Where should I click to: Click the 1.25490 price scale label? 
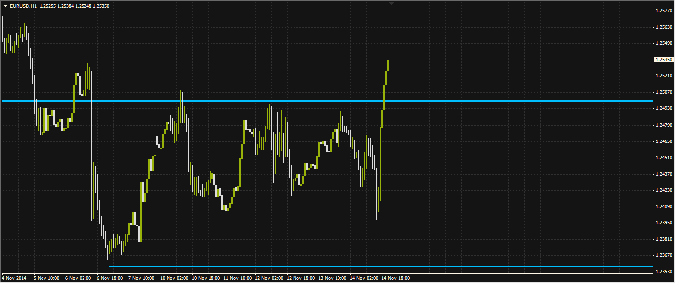[x=663, y=43]
